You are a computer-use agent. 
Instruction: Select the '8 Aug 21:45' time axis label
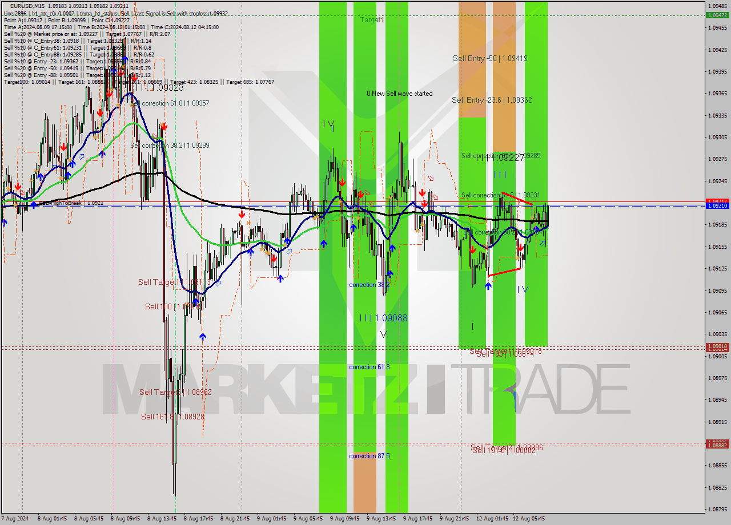(x=235, y=519)
